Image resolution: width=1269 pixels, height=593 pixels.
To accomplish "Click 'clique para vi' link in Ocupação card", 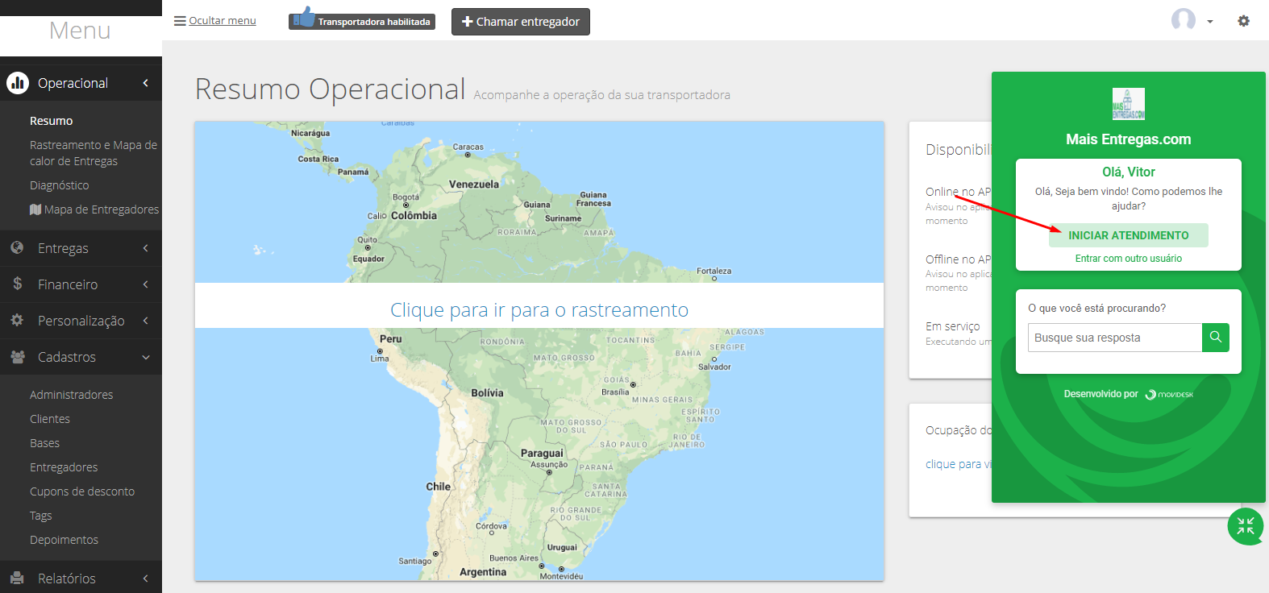I will (x=959, y=464).
